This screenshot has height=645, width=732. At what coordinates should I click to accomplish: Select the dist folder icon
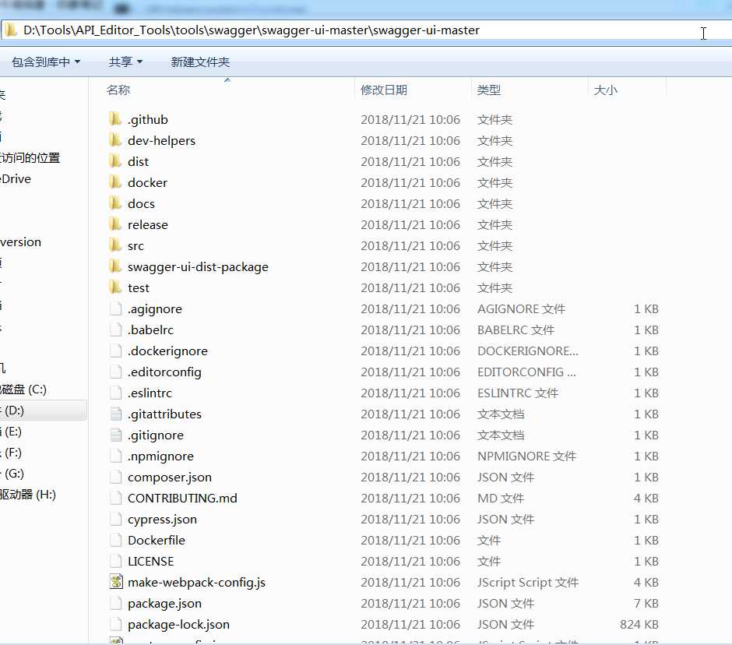click(x=115, y=161)
